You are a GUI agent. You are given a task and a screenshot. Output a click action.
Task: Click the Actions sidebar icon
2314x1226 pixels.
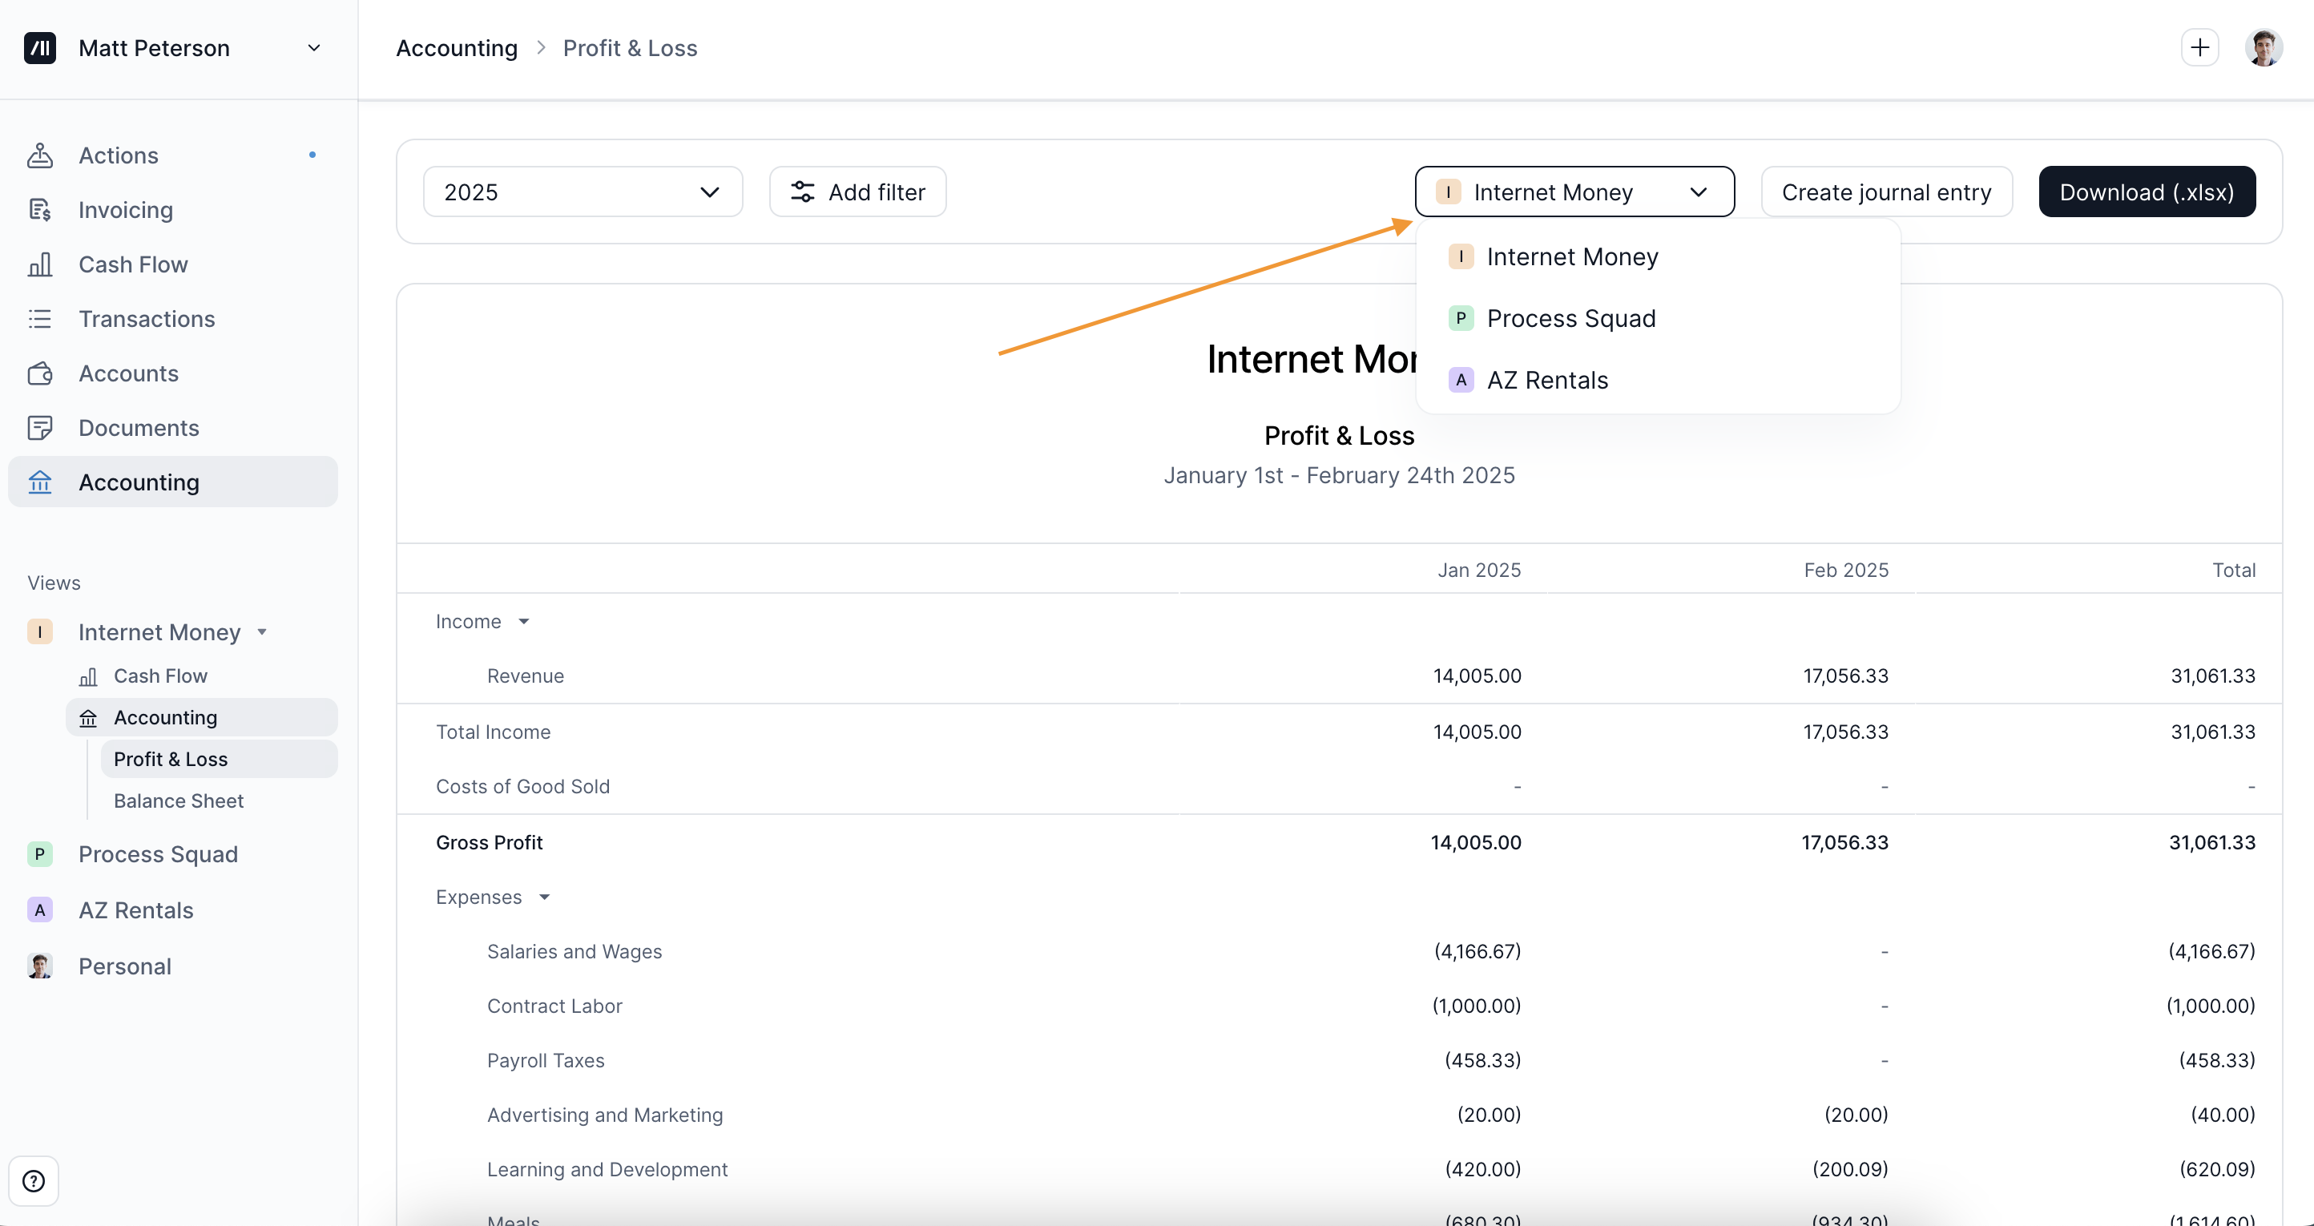pos(39,155)
